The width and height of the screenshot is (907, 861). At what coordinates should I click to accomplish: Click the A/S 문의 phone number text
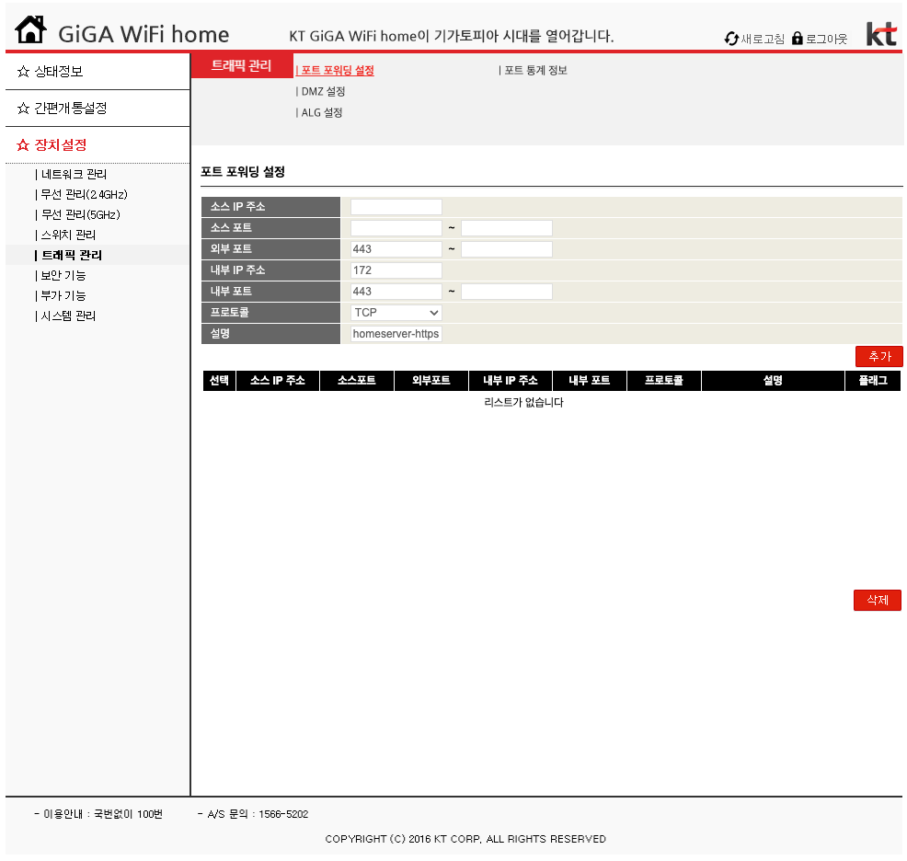(x=253, y=814)
